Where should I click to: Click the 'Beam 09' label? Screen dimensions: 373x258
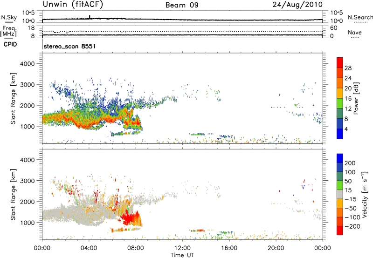(x=182, y=5)
